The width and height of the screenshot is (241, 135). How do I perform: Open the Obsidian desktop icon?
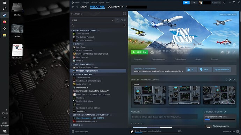(17, 9)
